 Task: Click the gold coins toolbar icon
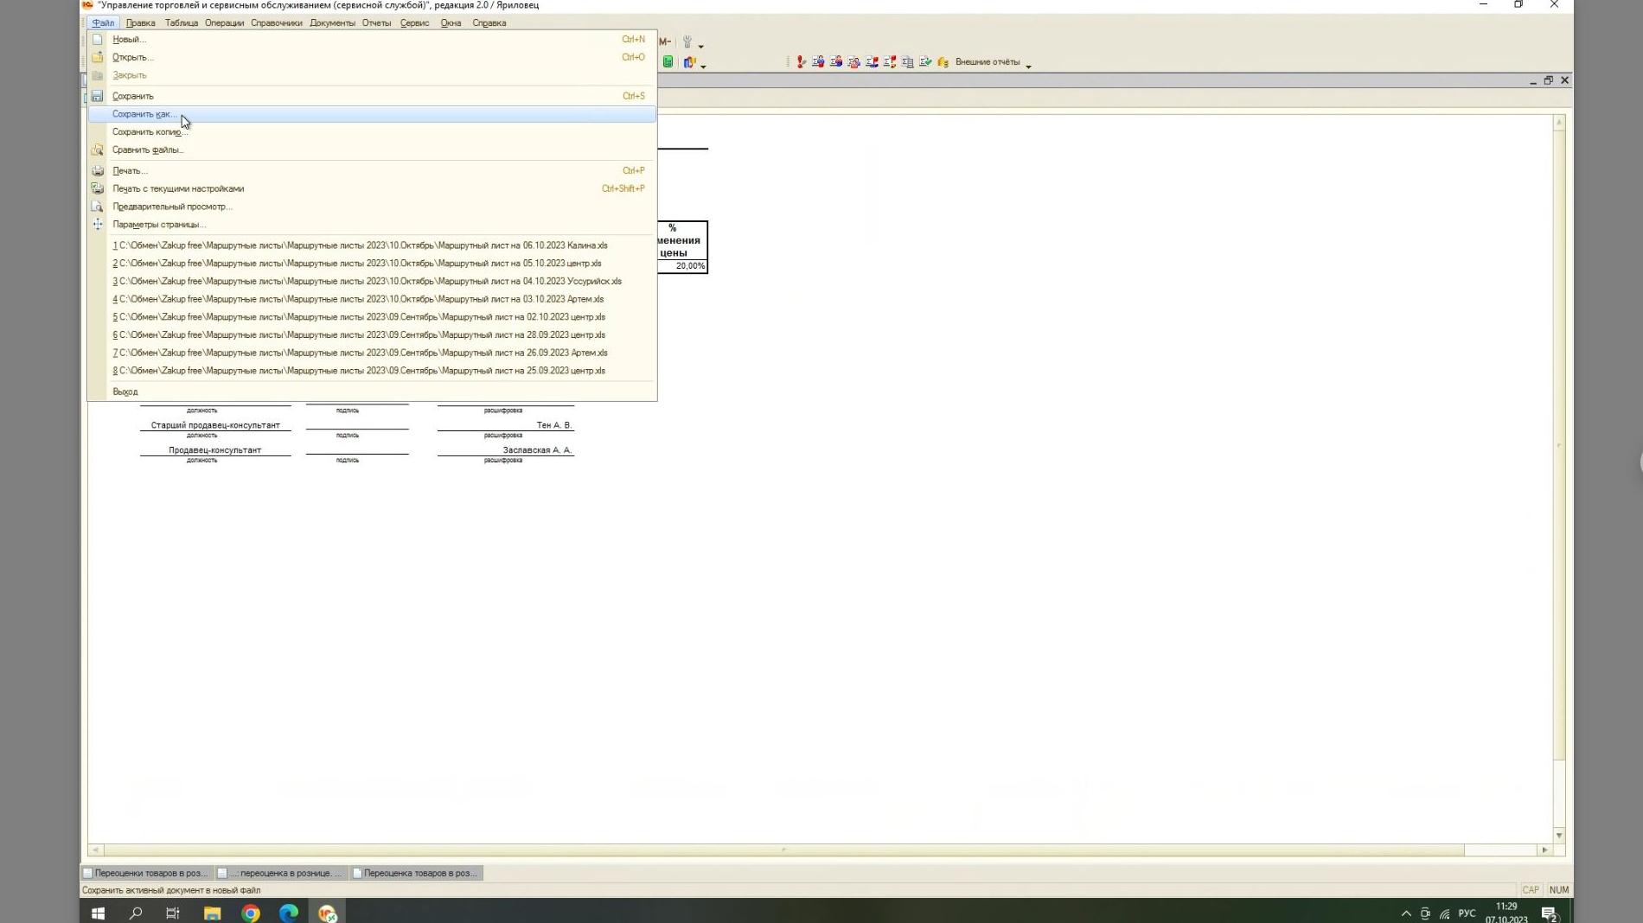coord(943,62)
